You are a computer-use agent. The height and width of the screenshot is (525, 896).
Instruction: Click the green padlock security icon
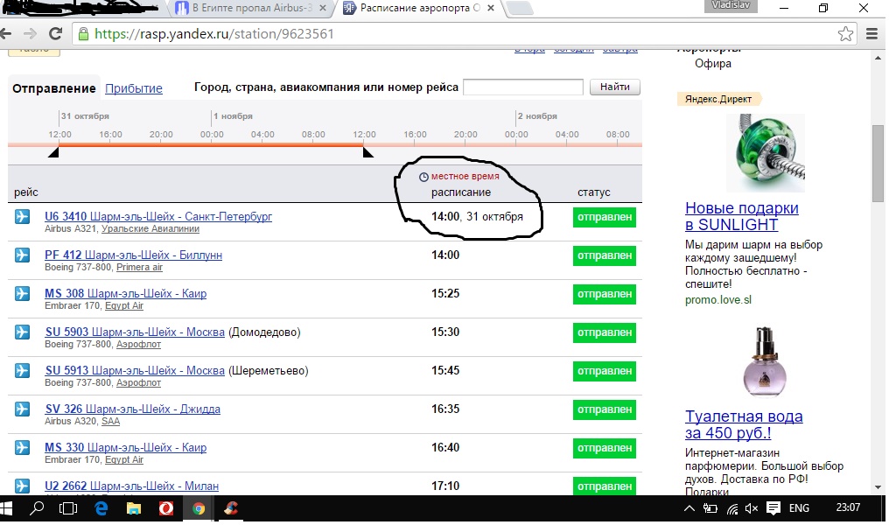pos(83,34)
